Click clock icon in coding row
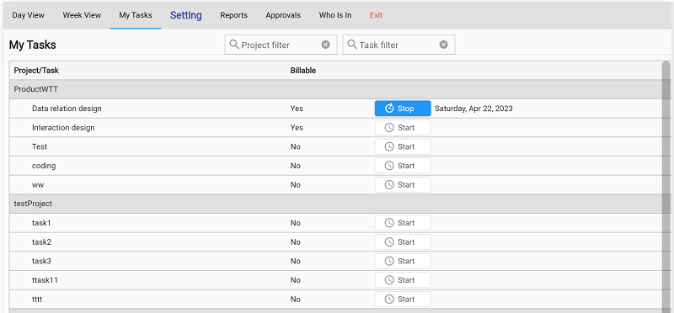 click(x=389, y=166)
